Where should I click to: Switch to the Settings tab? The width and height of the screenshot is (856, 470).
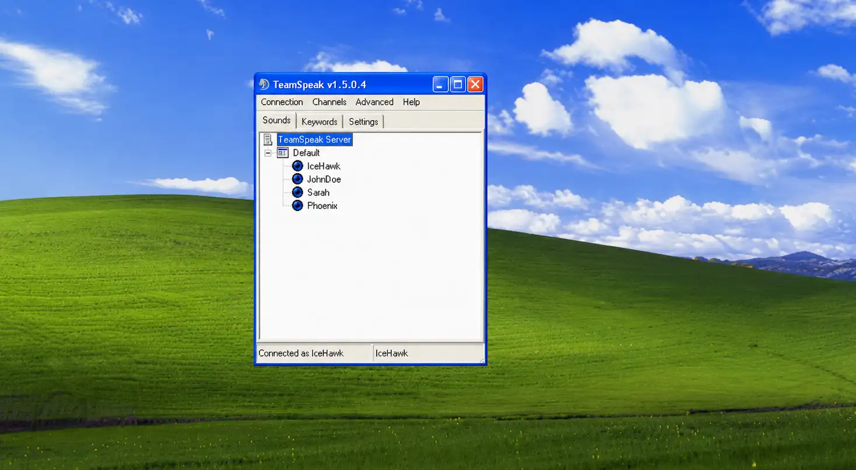pyautogui.click(x=363, y=122)
